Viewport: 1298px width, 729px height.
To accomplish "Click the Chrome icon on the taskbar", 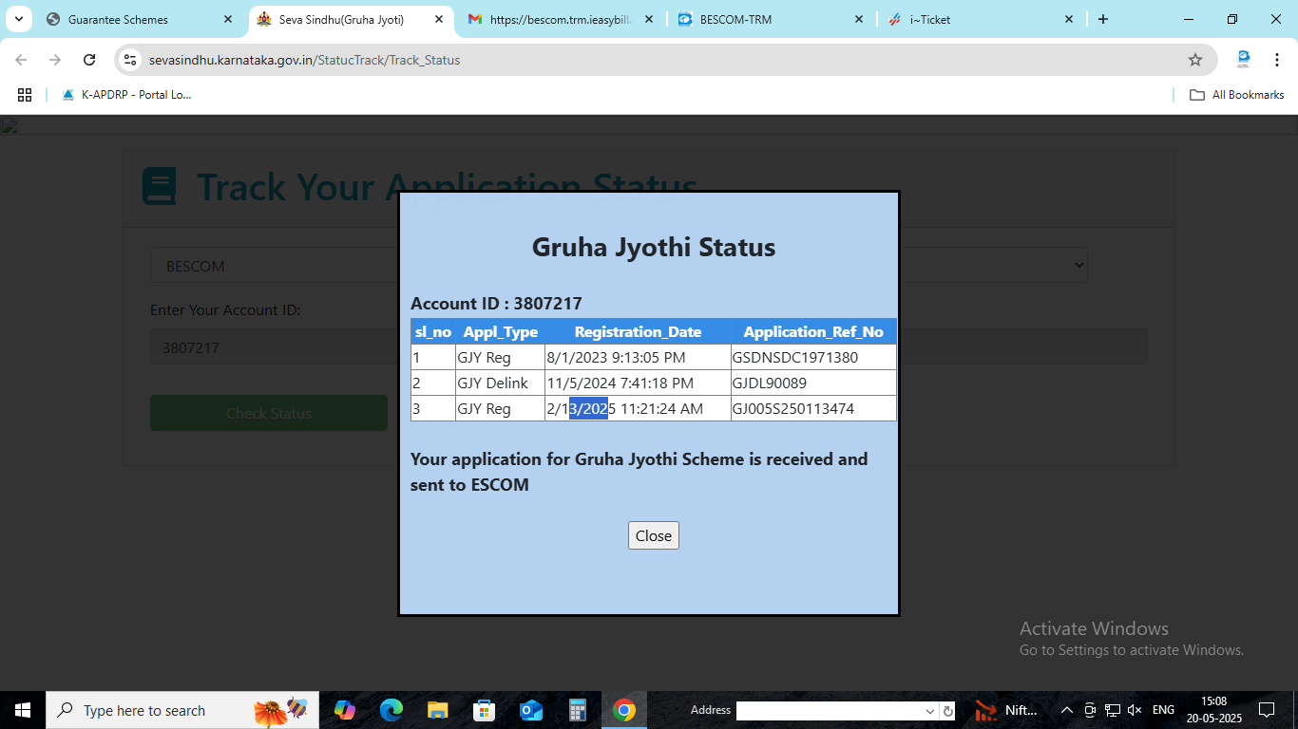I will coord(623,710).
